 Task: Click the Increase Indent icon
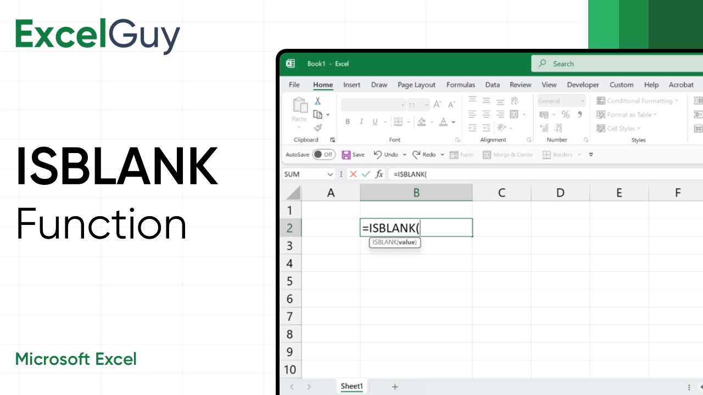(486, 128)
